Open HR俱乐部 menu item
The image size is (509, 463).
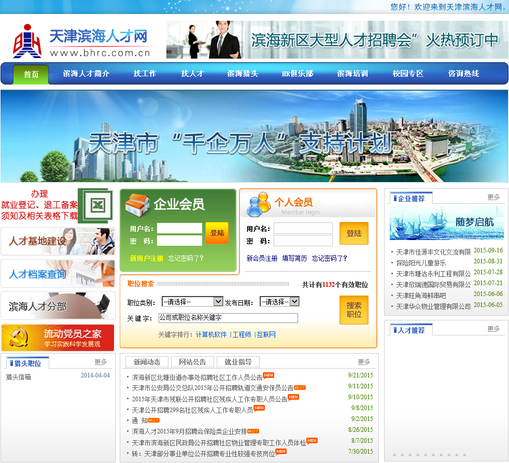click(x=298, y=74)
